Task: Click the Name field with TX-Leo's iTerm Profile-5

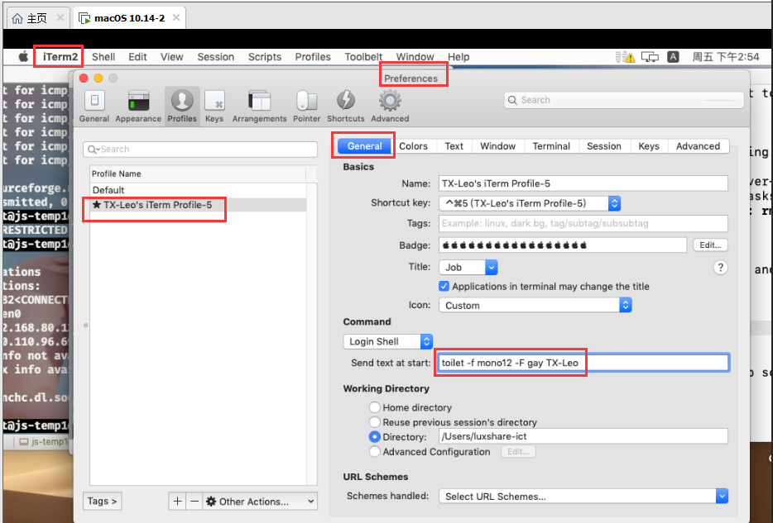Action: (x=583, y=183)
